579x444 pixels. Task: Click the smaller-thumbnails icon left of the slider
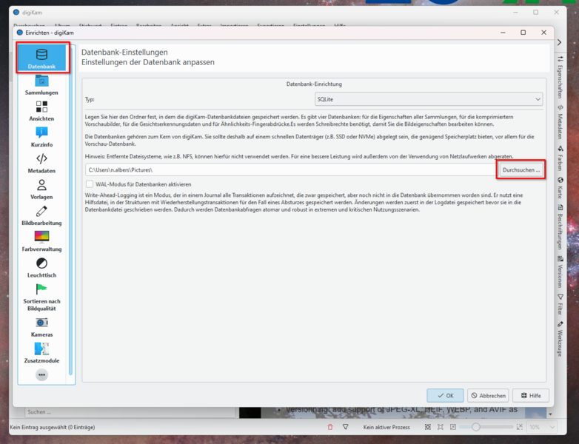[x=453, y=427]
